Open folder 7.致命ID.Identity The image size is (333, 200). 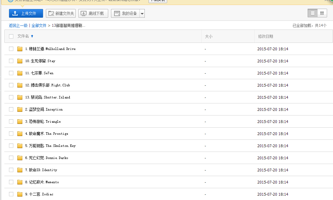click(41, 170)
